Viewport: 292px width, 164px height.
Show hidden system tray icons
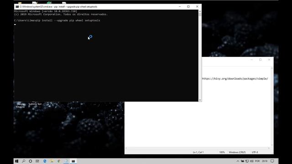(x=238, y=161)
